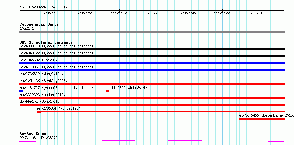Open the PRKG1-AS1|NR_038277 gene label
This screenshot has height=145, width=294.
coord(39,138)
